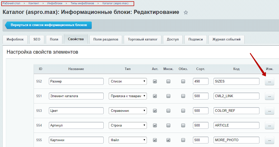Viewport: 279px width, 147px height.
Task: Edit name field containing Элемент каталога
Action: (x=76, y=96)
